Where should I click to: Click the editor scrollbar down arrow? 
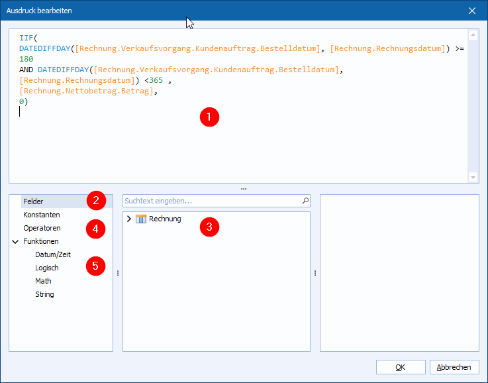click(473, 177)
